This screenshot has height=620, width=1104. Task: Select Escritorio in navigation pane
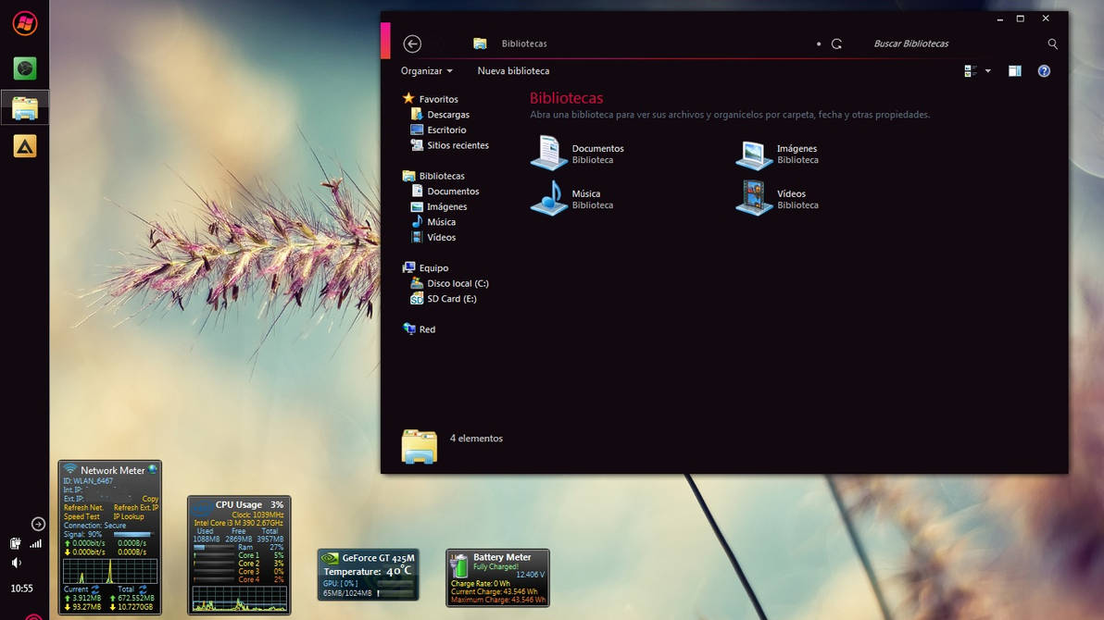click(x=446, y=130)
